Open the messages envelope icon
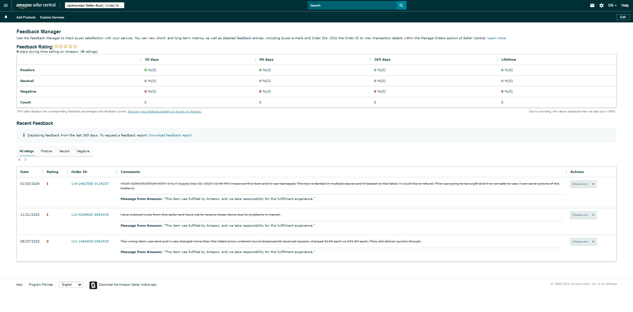Image resolution: width=633 pixels, height=312 pixels. click(x=592, y=5)
